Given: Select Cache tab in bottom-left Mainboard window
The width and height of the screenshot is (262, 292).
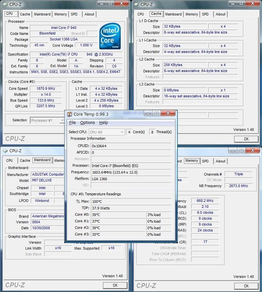Looking at the screenshot, I should [25, 160].
